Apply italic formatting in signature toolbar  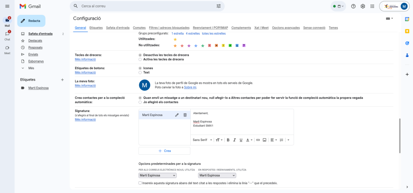(x=234, y=140)
